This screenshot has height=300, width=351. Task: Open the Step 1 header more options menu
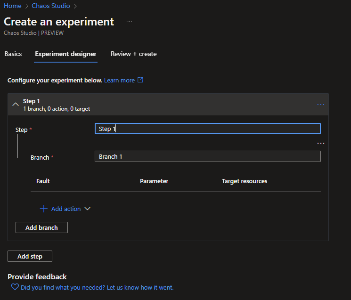pyautogui.click(x=320, y=105)
